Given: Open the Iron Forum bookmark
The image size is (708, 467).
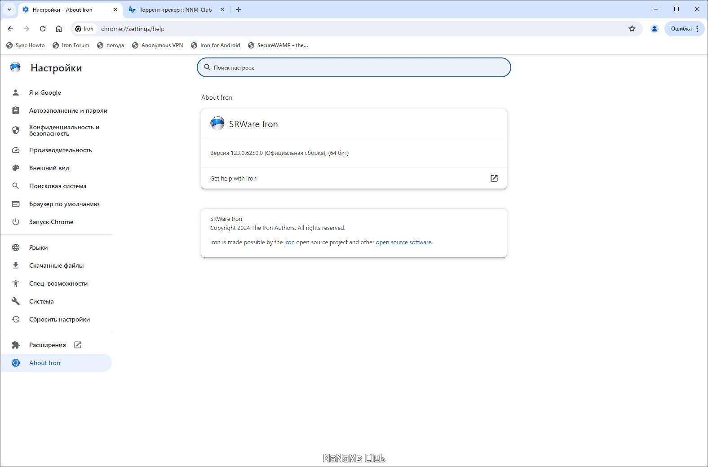Looking at the screenshot, I should (x=71, y=45).
